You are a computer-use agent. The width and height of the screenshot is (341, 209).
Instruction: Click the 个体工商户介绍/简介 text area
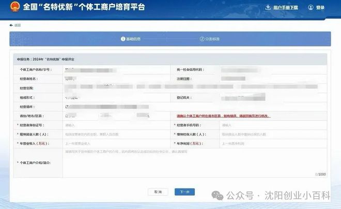point(195,163)
